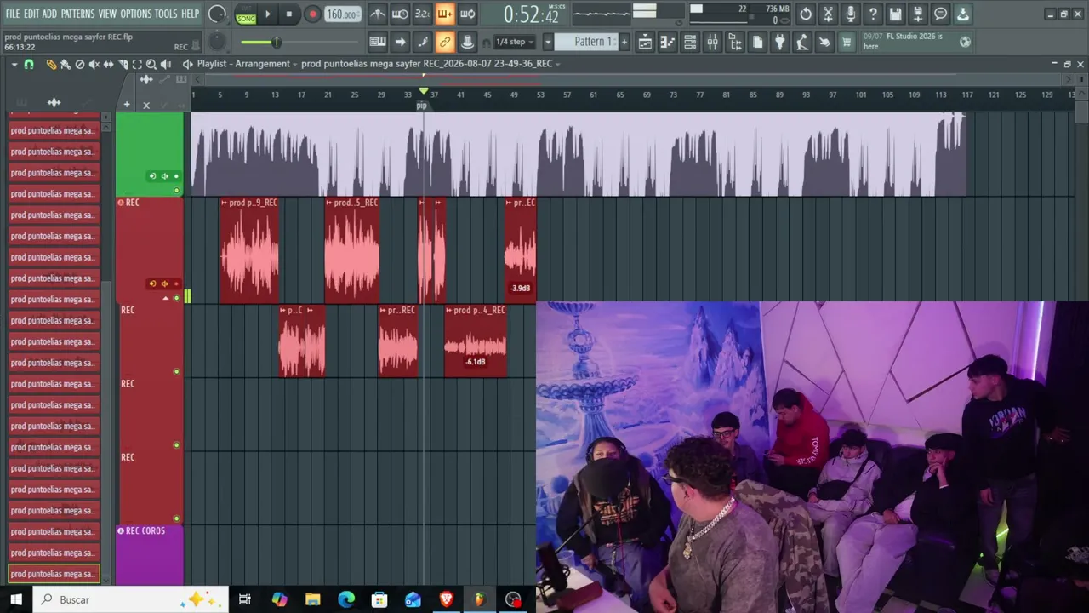Click the Windows Start button
The image size is (1089, 613).
16,599
